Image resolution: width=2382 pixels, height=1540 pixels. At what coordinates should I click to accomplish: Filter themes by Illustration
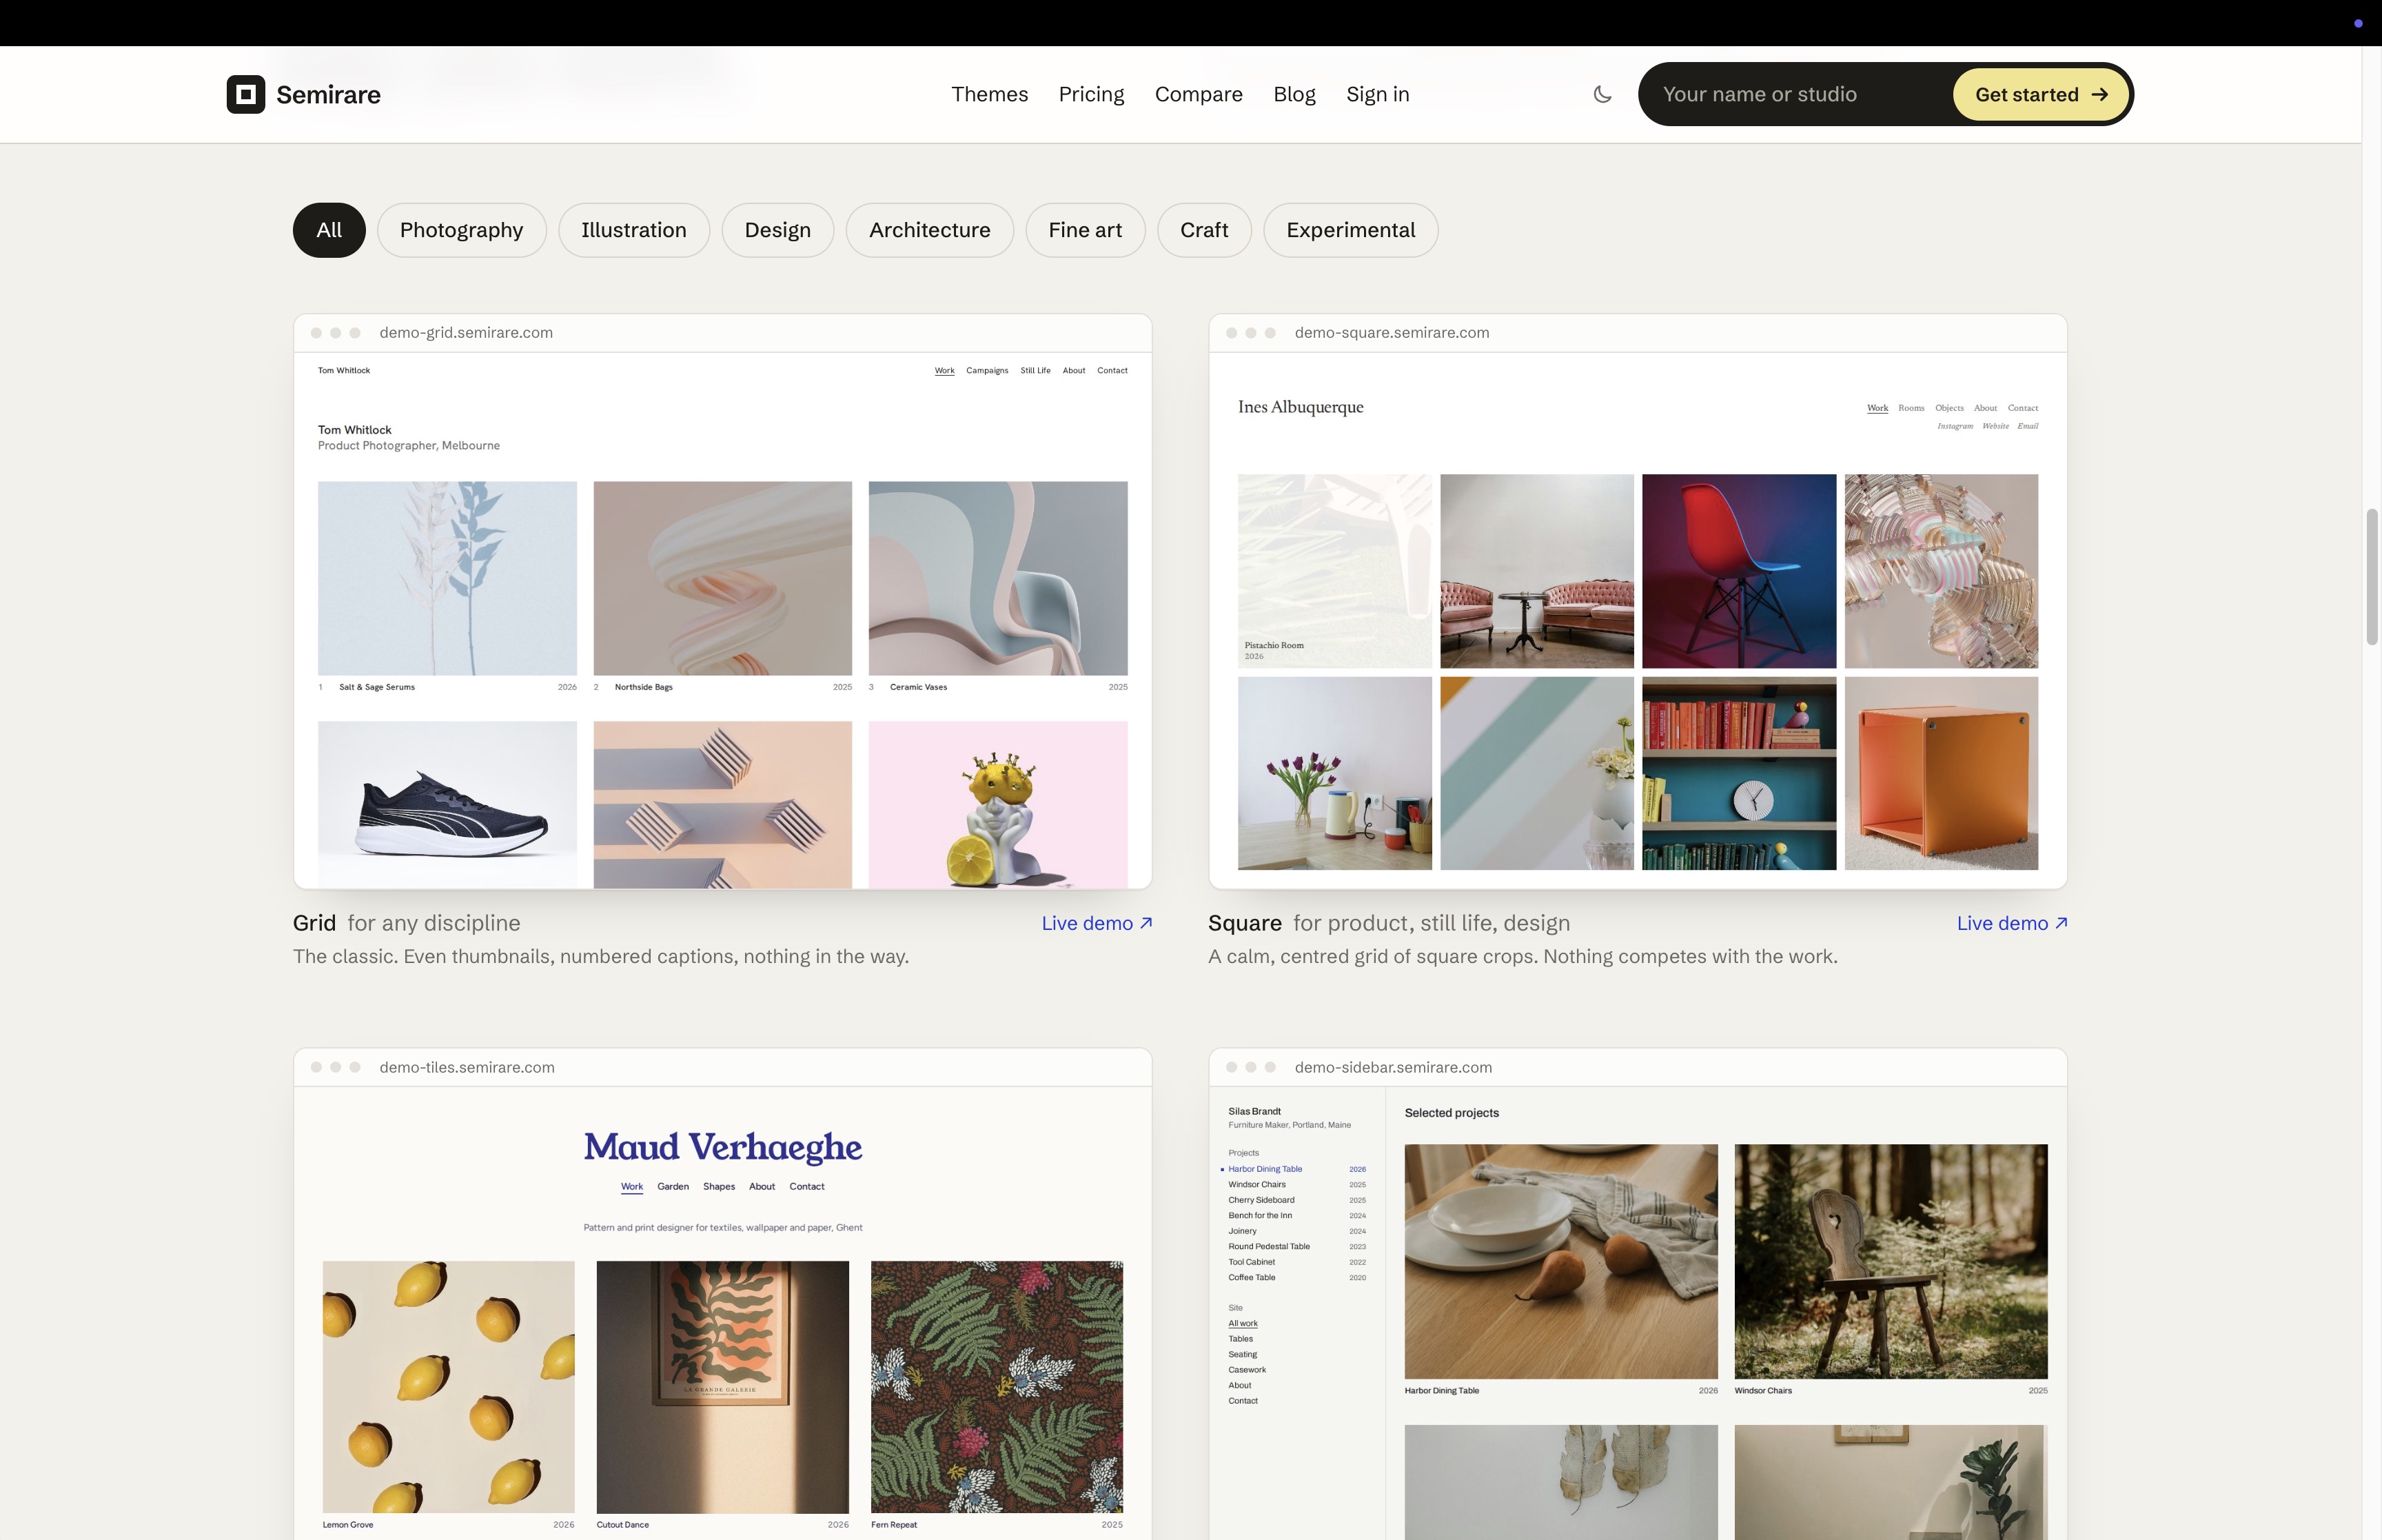click(x=633, y=230)
